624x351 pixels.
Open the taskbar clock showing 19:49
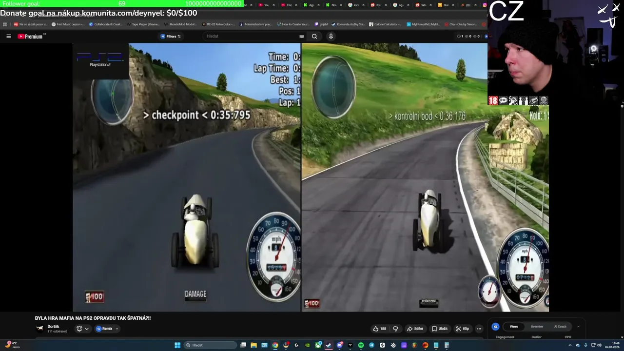coord(612,345)
